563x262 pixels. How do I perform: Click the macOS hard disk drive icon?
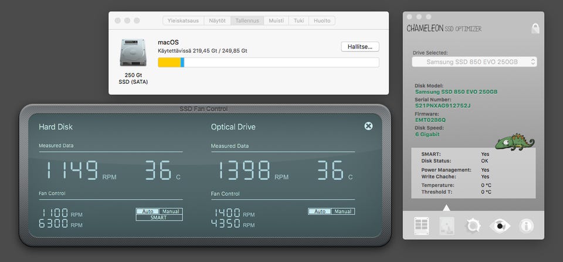tap(133, 53)
